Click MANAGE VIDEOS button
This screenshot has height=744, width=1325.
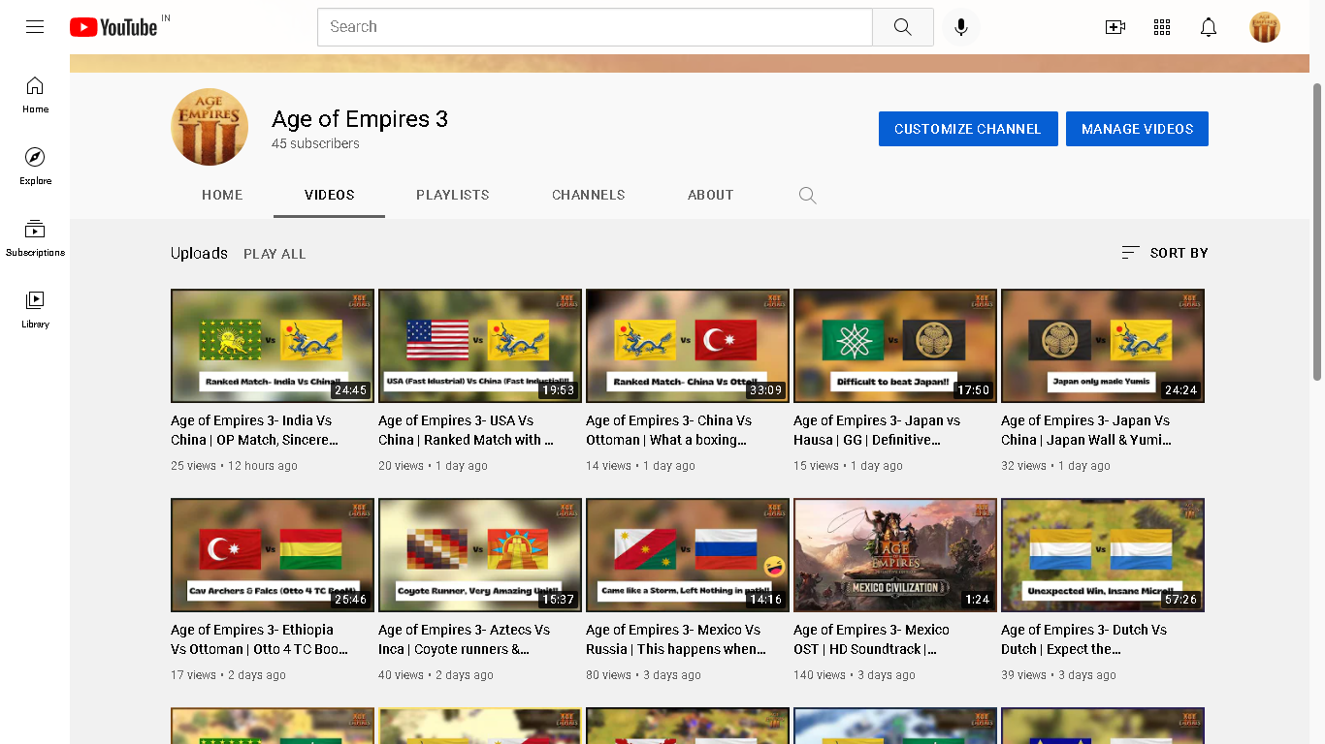click(x=1137, y=129)
